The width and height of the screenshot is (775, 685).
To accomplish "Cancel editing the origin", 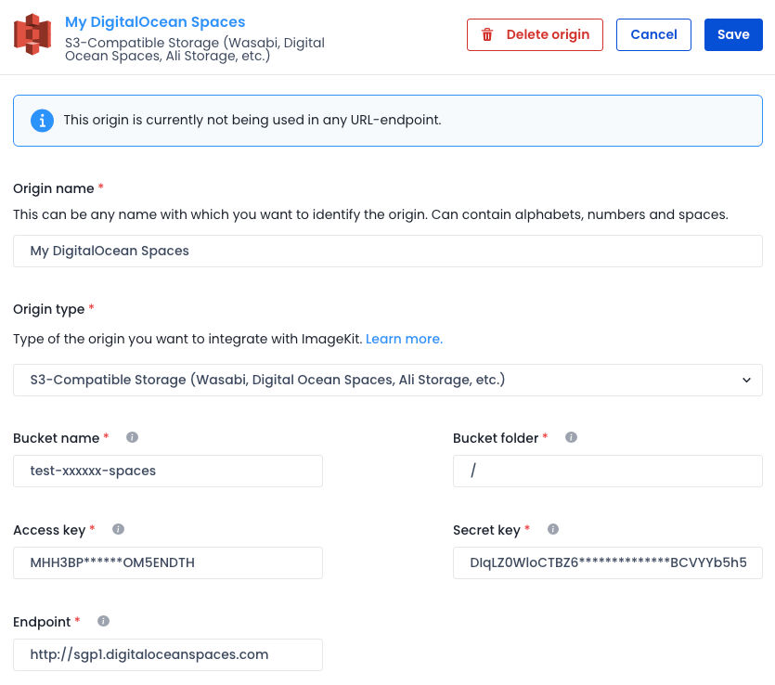I will pos(653,34).
